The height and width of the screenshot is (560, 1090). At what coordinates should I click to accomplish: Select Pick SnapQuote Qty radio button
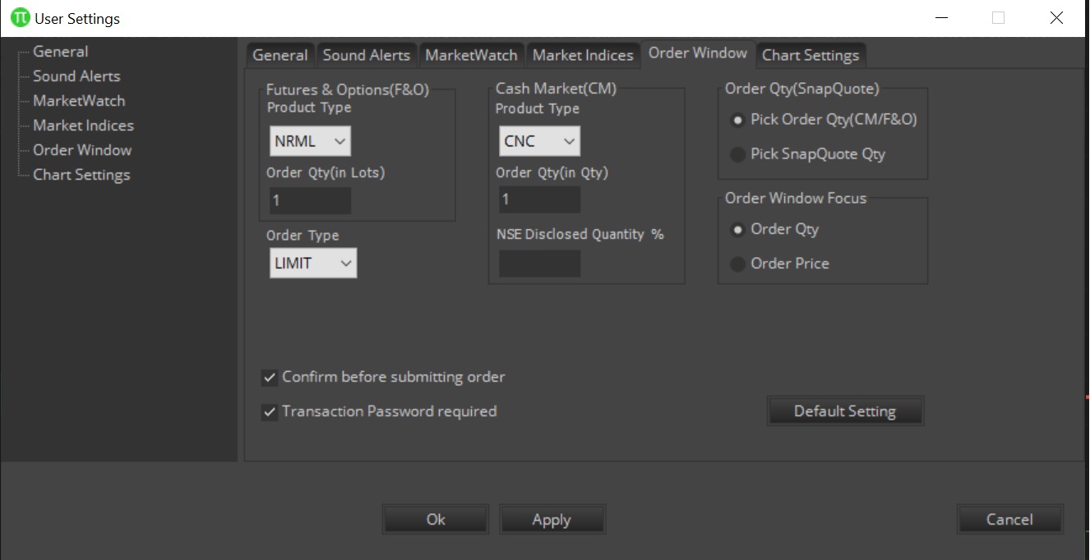point(809,154)
